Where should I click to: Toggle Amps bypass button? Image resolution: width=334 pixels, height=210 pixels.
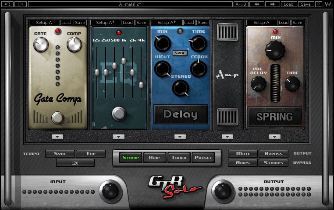pyautogui.click(x=243, y=163)
